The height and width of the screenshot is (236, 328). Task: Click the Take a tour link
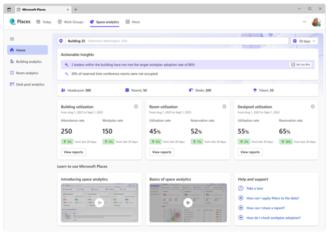(255, 188)
